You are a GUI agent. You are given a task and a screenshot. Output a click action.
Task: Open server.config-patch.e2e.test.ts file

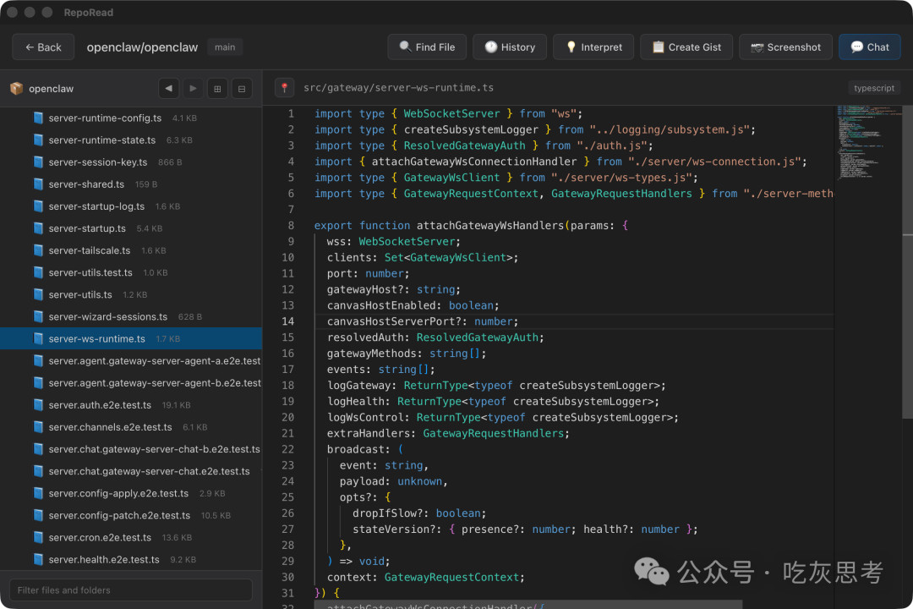coord(131,516)
